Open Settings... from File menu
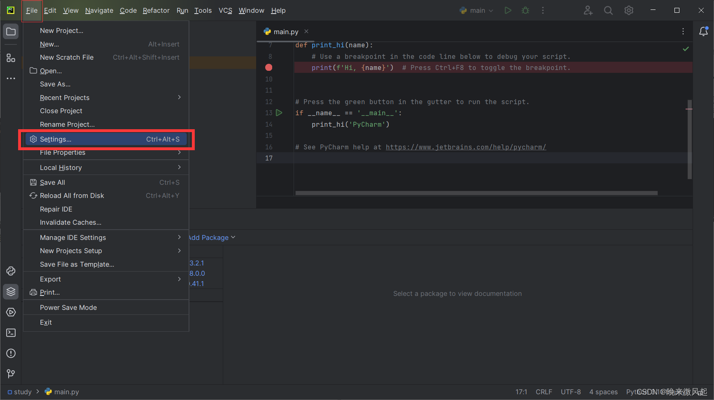The width and height of the screenshot is (714, 400). click(x=106, y=139)
